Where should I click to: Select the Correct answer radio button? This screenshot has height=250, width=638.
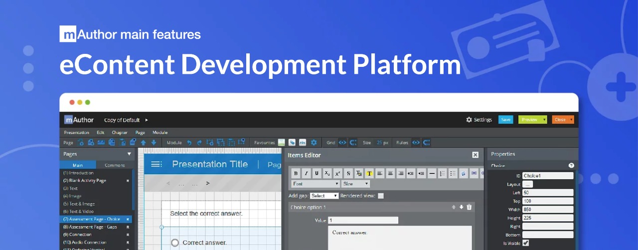pyautogui.click(x=175, y=243)
